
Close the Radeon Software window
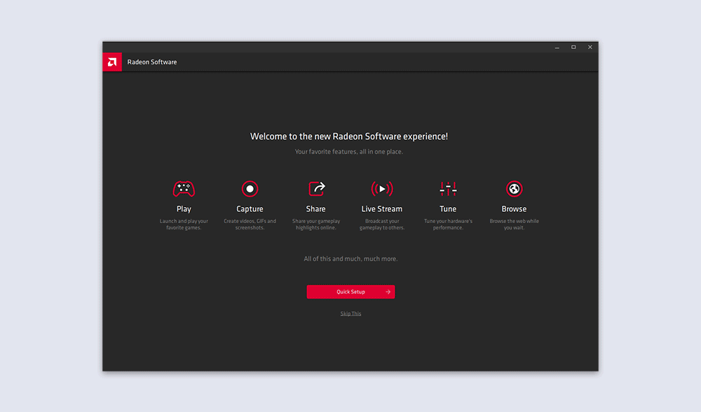click(590, 48)
